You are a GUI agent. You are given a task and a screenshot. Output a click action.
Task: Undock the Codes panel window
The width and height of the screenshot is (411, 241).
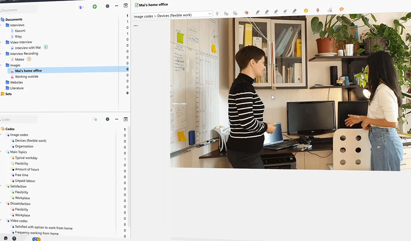coord(125,119)
